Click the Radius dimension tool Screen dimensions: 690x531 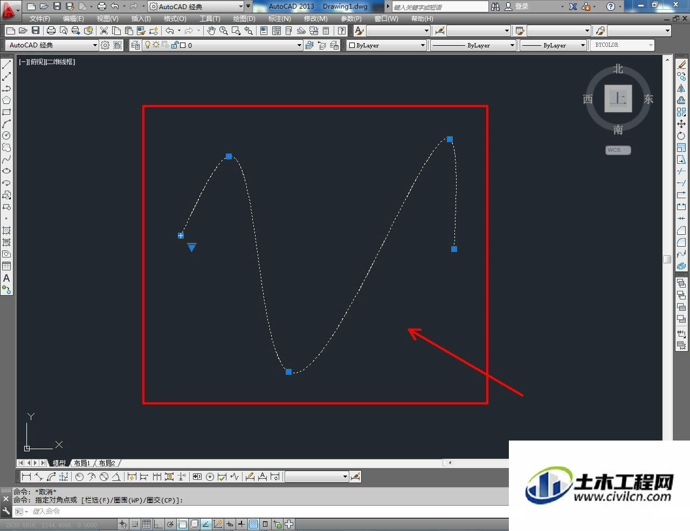point(79,477)
